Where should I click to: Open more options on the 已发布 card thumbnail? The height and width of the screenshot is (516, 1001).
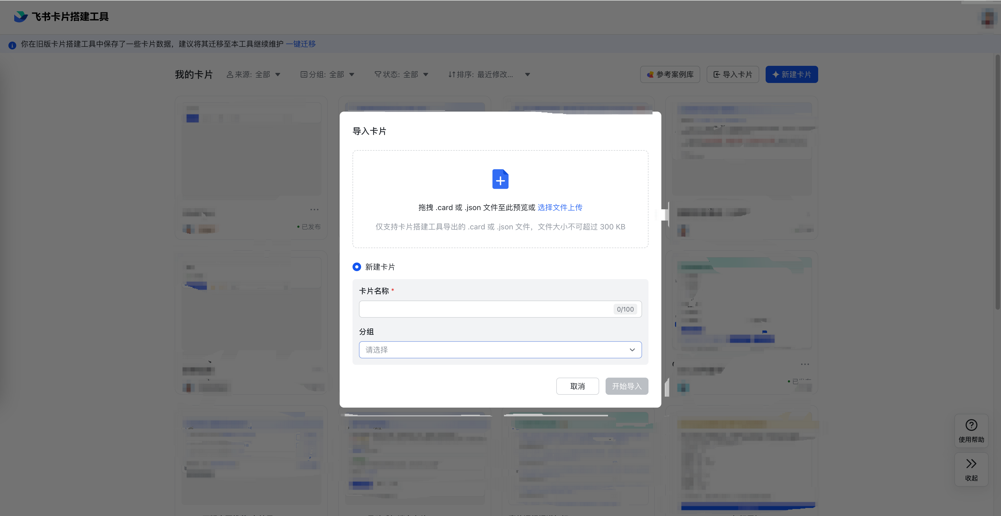[314, 210]
